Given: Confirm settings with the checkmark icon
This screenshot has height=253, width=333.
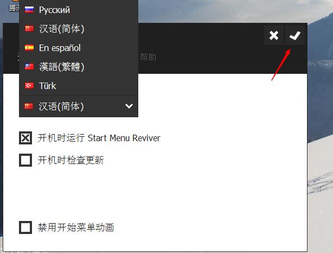Looking at the screenshot, I should [295, 35].
